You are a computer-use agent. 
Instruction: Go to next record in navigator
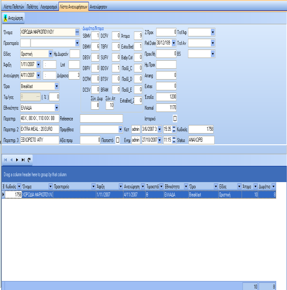[17, 160]
